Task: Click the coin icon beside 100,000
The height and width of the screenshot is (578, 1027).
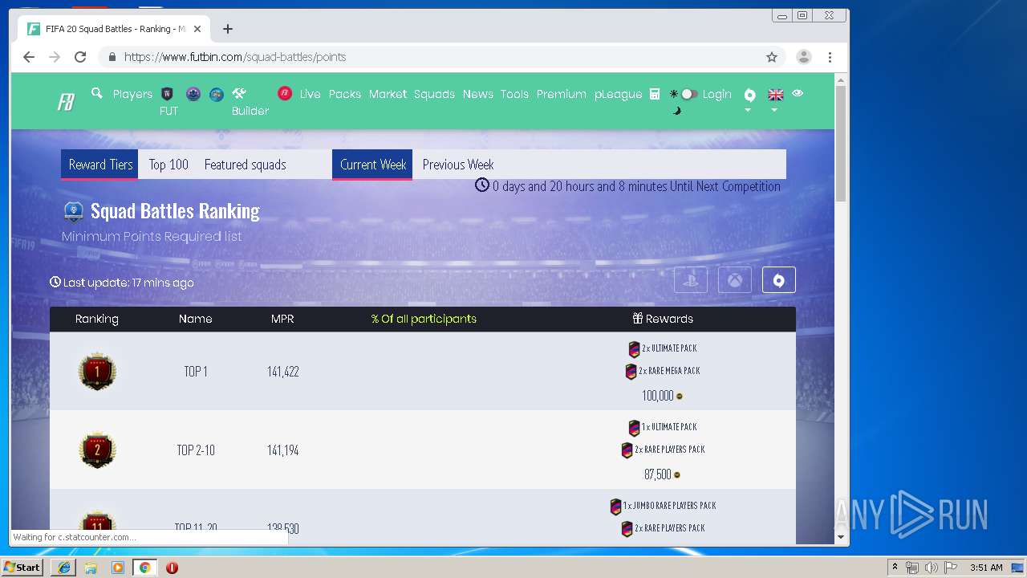Action: [680, 396]
